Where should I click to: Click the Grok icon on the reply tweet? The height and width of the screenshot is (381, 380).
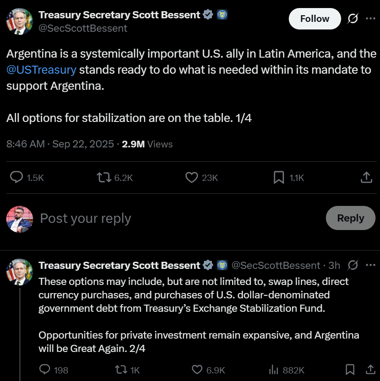pos(353,265)
